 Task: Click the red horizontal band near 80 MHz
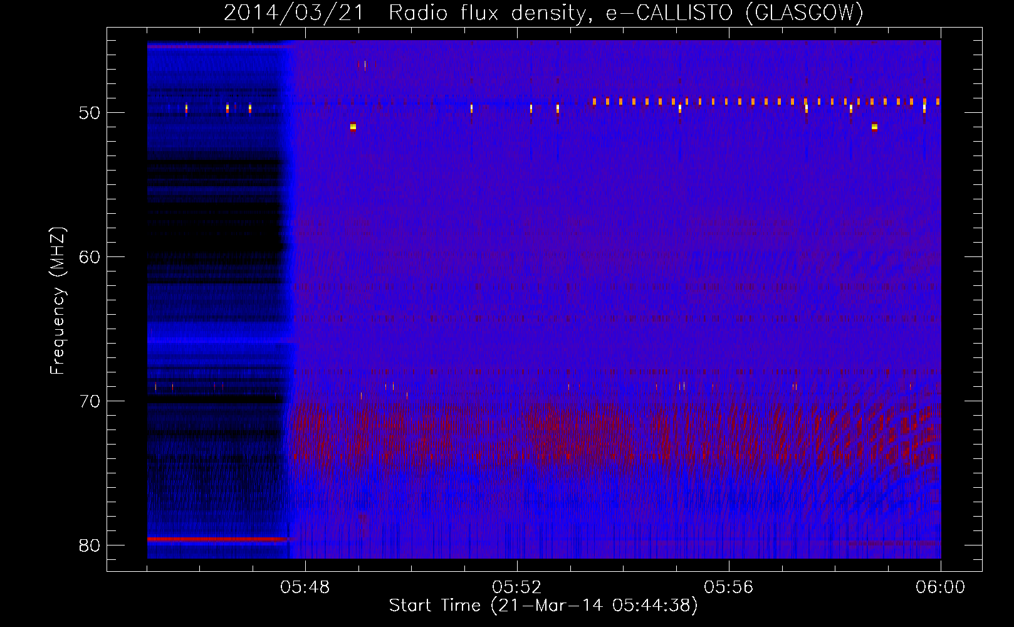coord(217,539)
